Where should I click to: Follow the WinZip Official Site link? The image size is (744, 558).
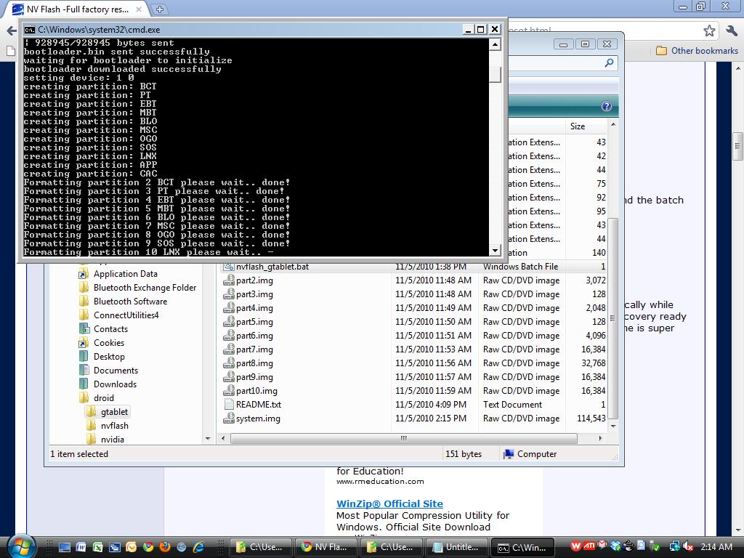pyautogui.click(x=389, y=504)
